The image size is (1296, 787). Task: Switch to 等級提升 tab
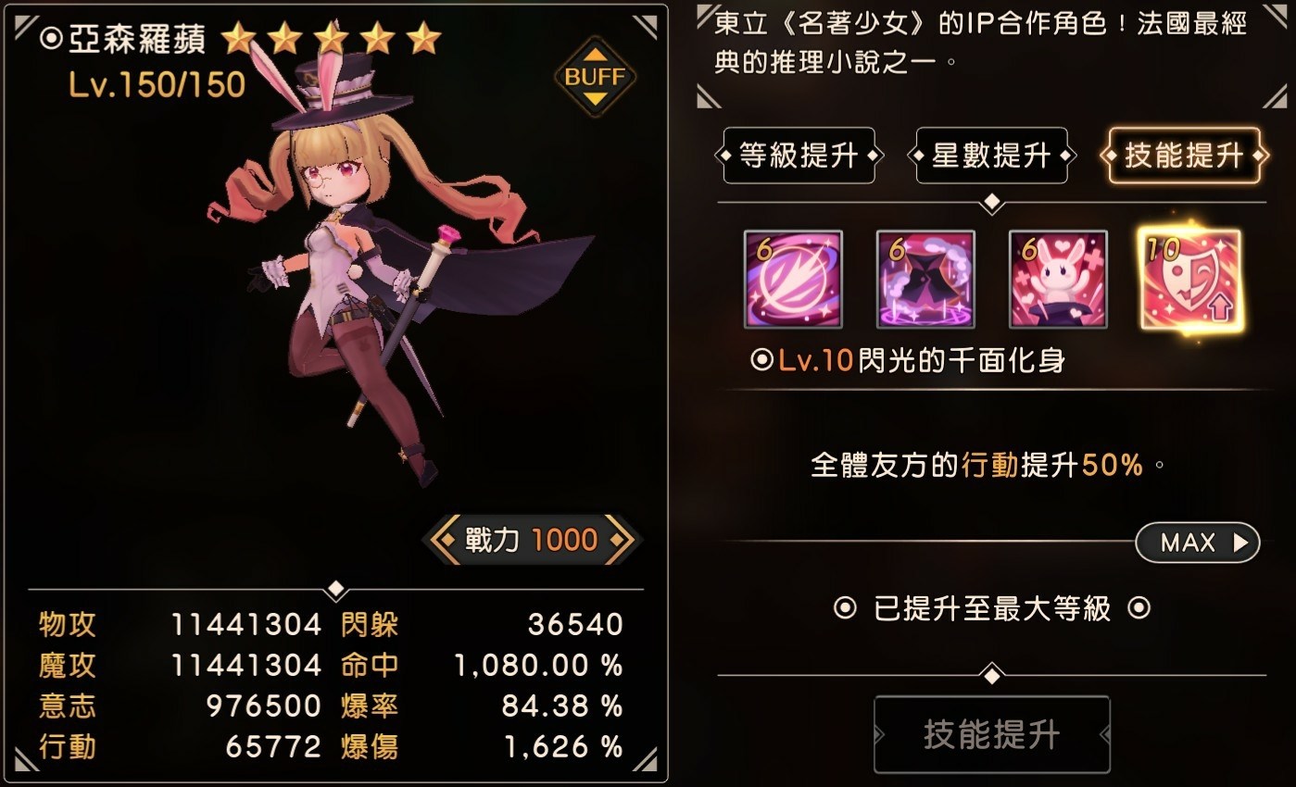[799, 156]
